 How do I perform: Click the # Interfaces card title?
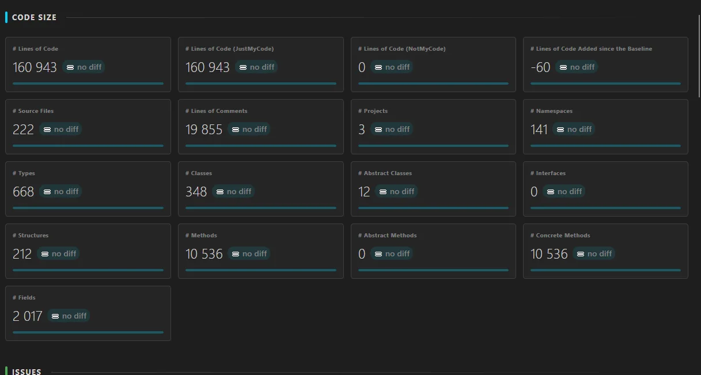click(x=548, y=173)
